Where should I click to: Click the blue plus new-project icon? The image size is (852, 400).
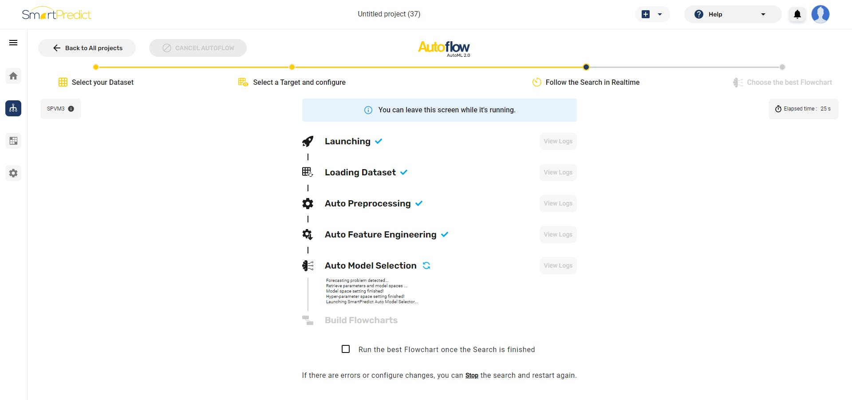(x=646, y=14)
